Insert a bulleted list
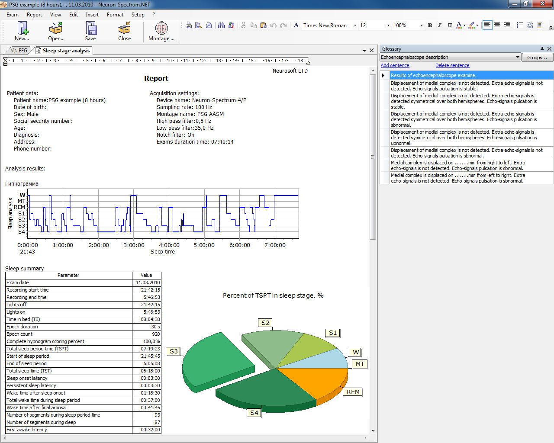The height and width of the screenshot is (443, 554). [520, 26]
